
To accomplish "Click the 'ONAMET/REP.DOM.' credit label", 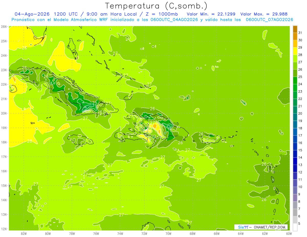I will 270,227.
